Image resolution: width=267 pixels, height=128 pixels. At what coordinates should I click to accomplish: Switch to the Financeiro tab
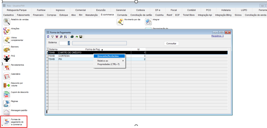pos(38,15)
